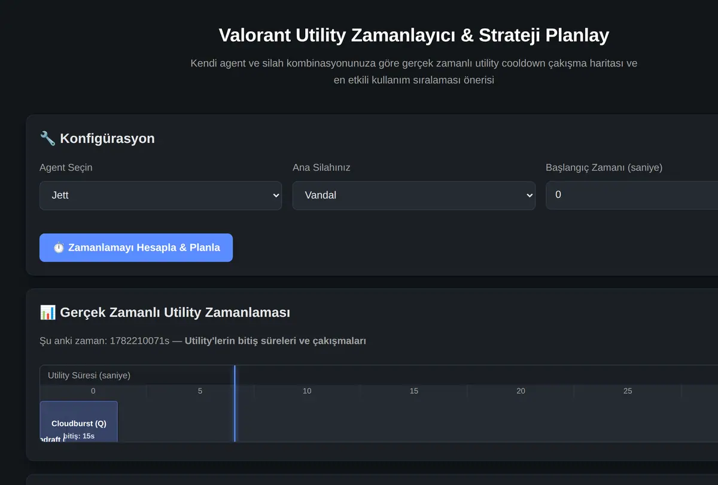The height and width of the screenshot is (485, 718).
Task: Click the 20 tick on the timeline axis
Action: [521, 391]
